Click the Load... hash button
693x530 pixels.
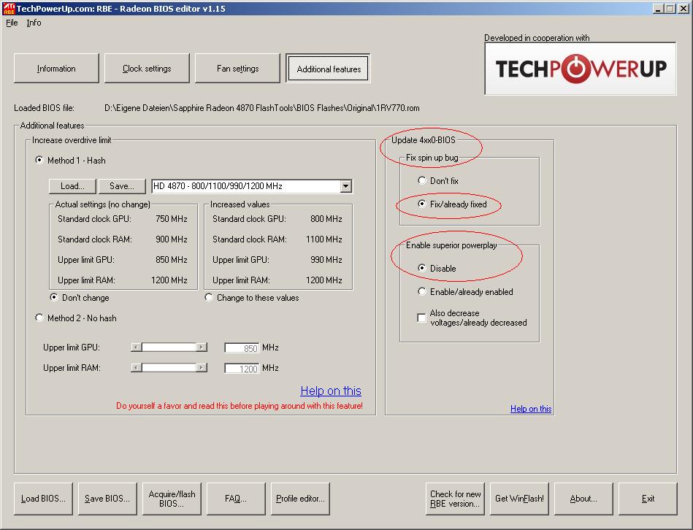click(x=72, y=186)
